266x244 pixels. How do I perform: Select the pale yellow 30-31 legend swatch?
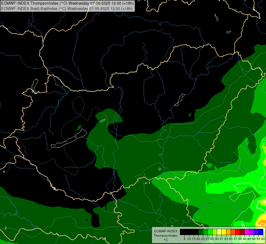[219, 232]
